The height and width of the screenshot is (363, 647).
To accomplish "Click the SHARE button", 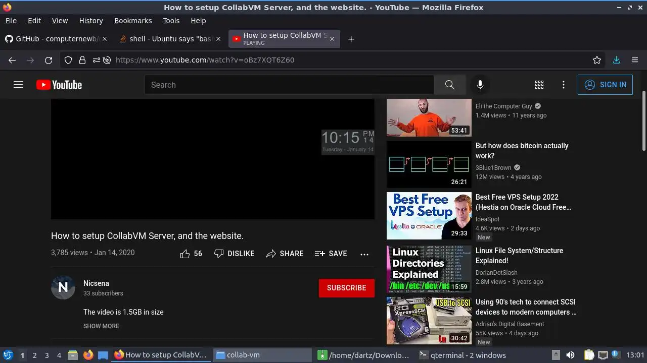I will click(285, 254).
